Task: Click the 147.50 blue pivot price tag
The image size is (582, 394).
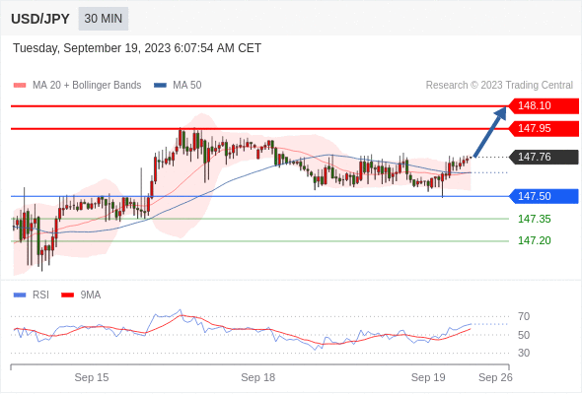Action: tap(544, 196)
